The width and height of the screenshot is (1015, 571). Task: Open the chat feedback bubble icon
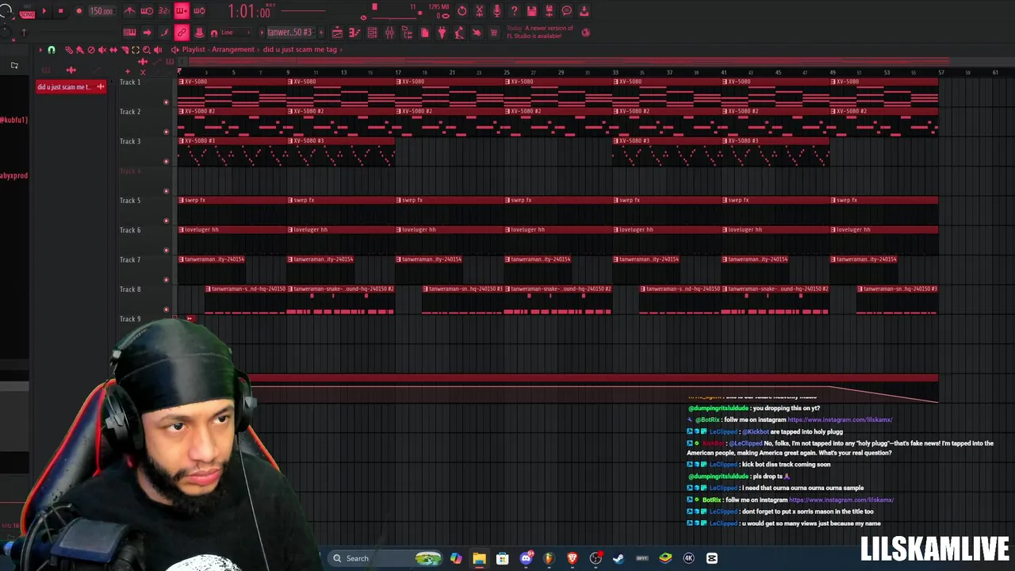coord(566,11)
